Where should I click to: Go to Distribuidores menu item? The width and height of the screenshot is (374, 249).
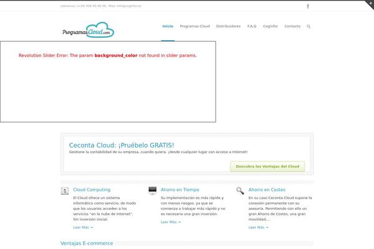228,26
